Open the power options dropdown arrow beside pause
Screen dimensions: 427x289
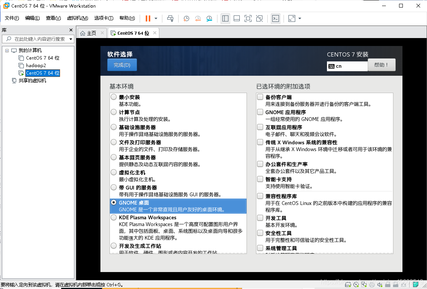point(156,18)
